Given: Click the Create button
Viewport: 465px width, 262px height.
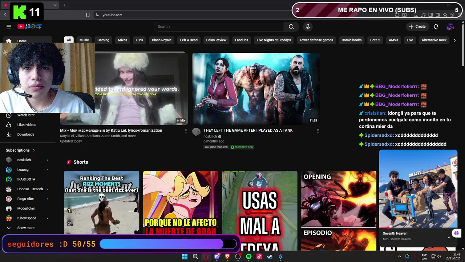Looking at the screenshot, I should [417, 27].
